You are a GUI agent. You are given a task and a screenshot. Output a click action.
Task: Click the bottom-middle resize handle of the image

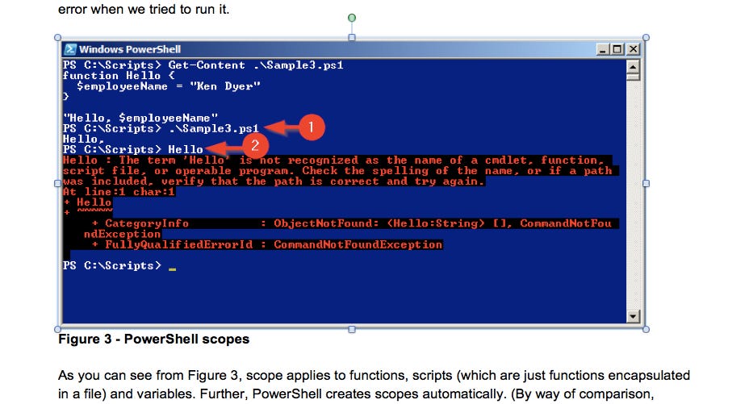(x=351, y=329)
